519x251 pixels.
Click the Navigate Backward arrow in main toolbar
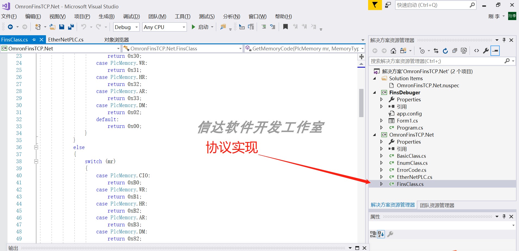tap(10, 27)
